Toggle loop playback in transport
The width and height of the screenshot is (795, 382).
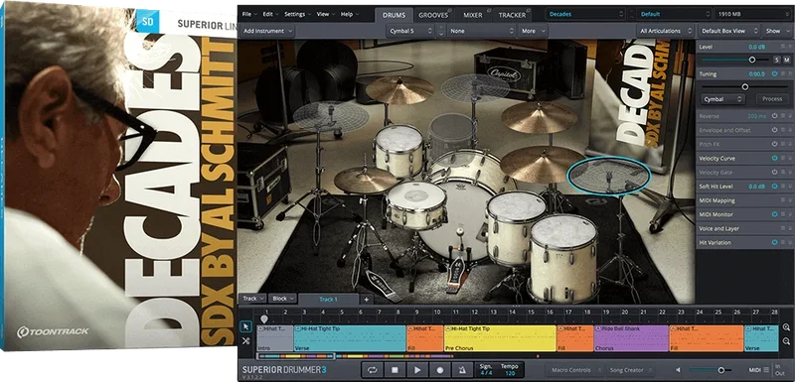tap(372, 370)
